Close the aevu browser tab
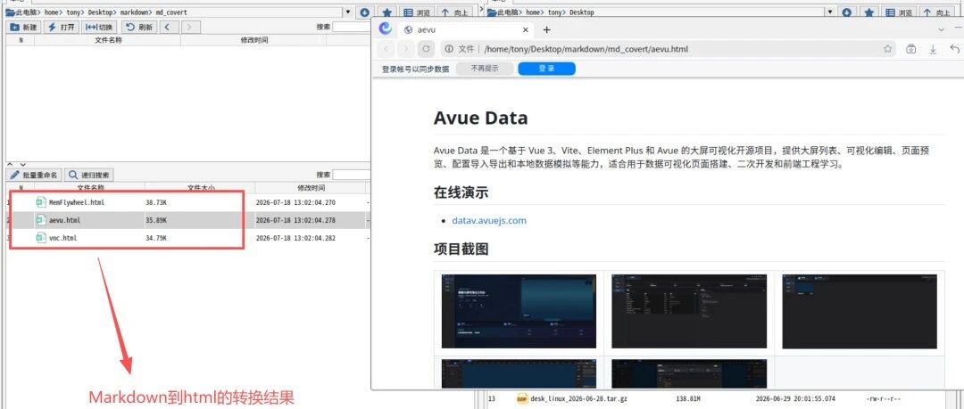This screenshot has width=964, height=409. tap(526, 29)
